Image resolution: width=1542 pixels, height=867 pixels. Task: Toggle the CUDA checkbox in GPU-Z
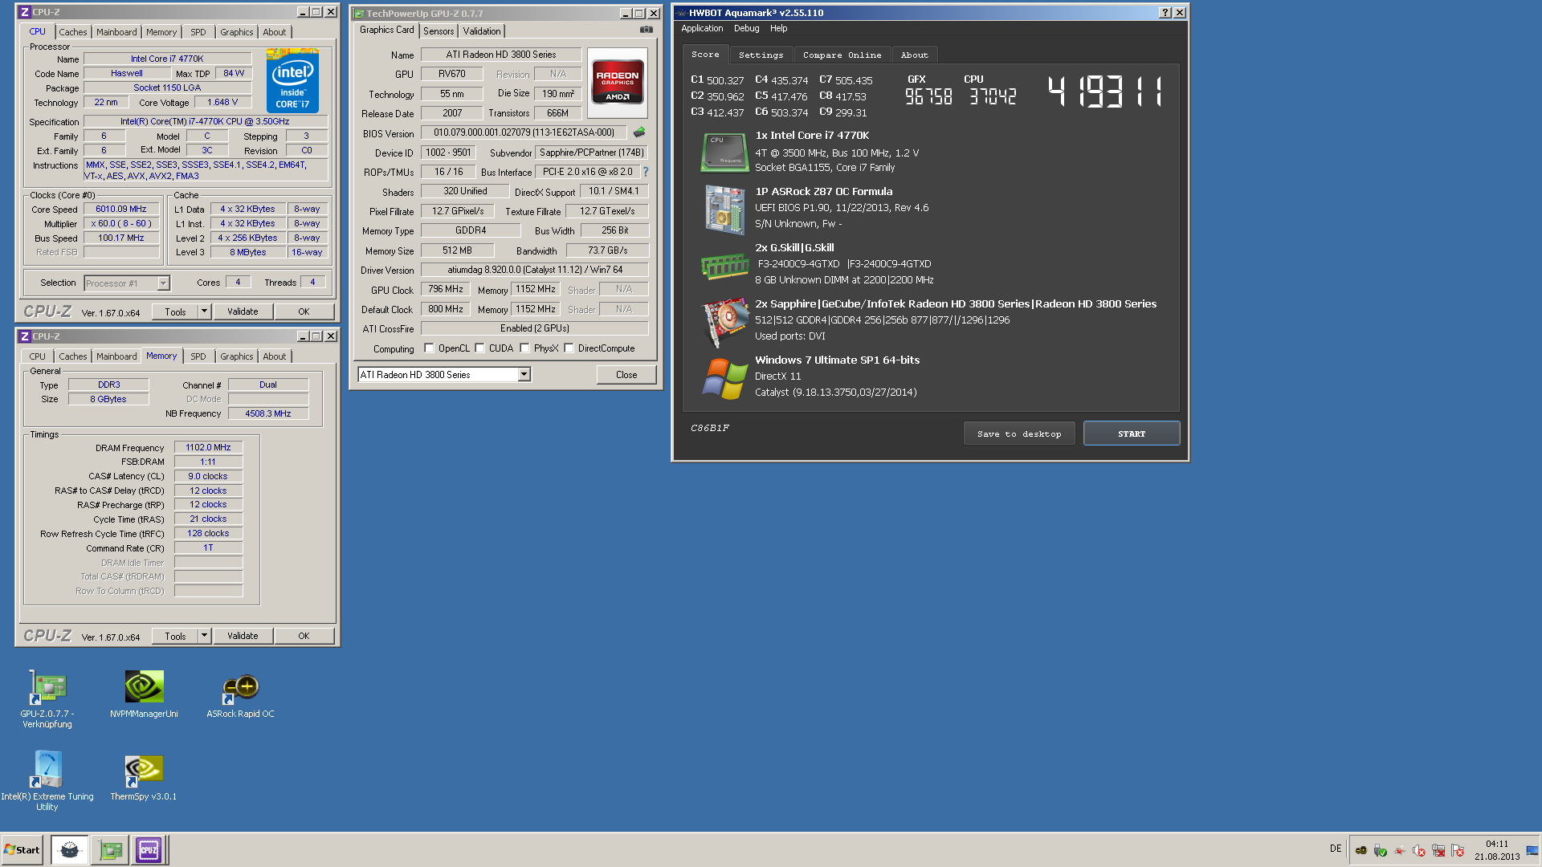click(x=479, y=348)
